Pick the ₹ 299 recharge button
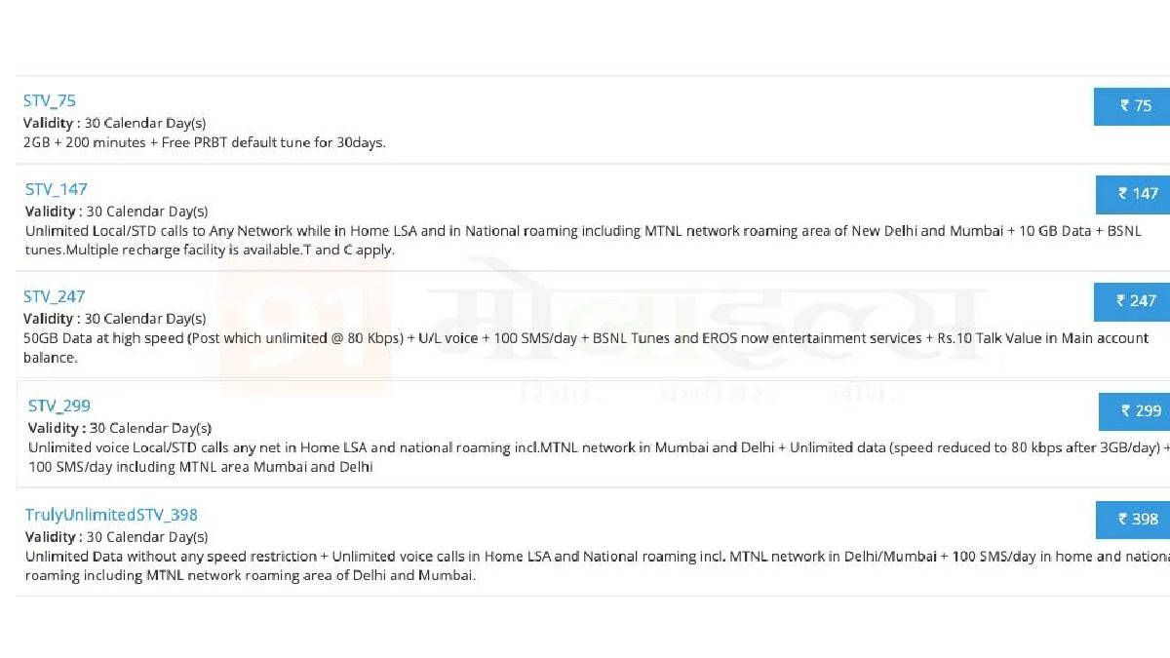 tap(1134, 411)
